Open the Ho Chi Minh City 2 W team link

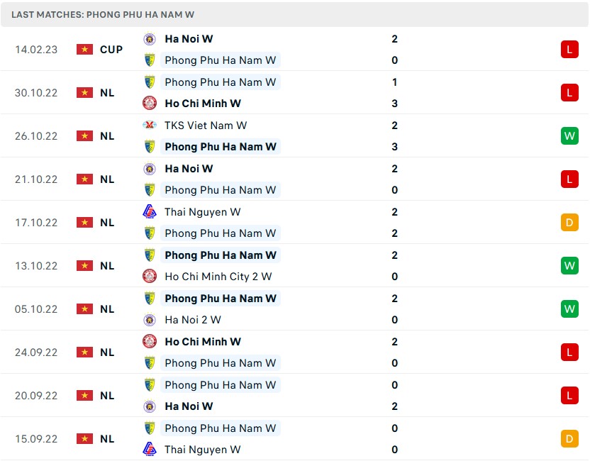[218, 277]
